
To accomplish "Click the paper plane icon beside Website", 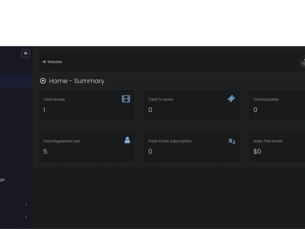I will tap(44, 62).
